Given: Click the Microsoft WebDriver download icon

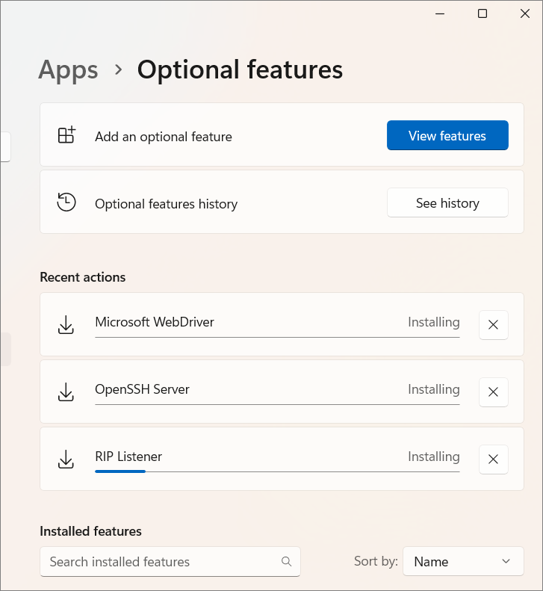Looking at the screenshot, I should (x=66, y=324).
